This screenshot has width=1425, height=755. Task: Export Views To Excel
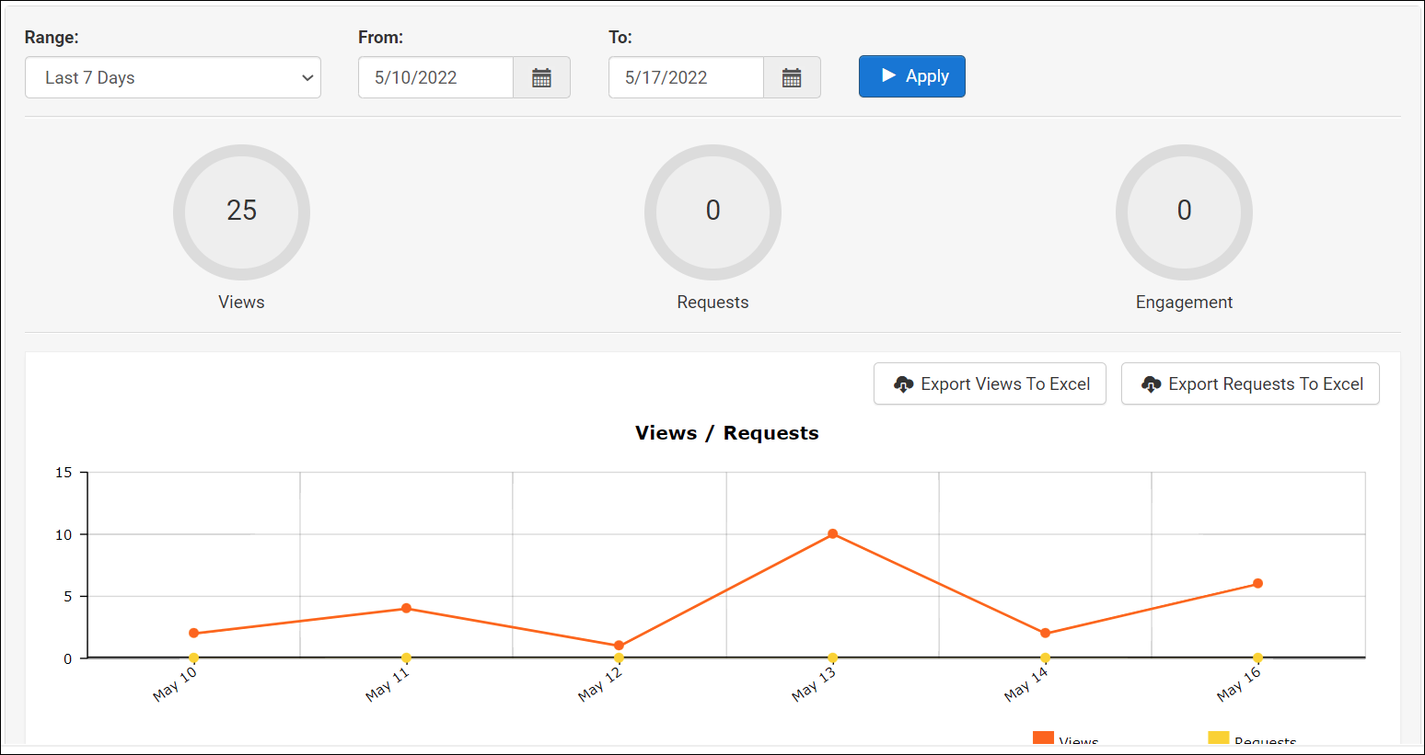click(x=990, y=383)
